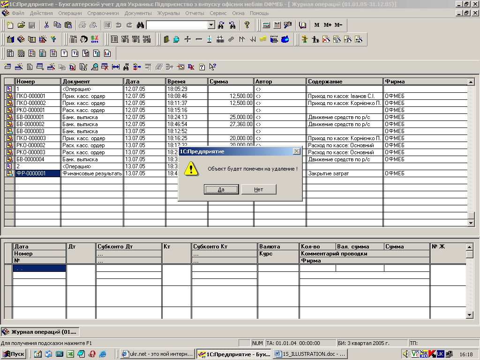Open the НАКЛ invoice document icon
Viewport: 480px width, 360px height.
[x=135, y=39]
